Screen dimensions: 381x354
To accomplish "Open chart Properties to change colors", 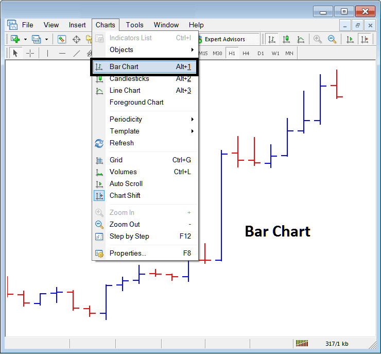I will click(128, 254).
